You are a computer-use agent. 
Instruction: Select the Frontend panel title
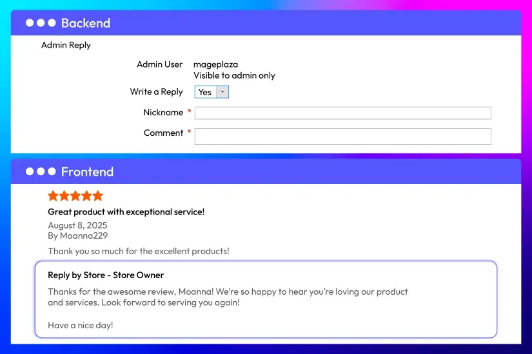pos(87,172)
